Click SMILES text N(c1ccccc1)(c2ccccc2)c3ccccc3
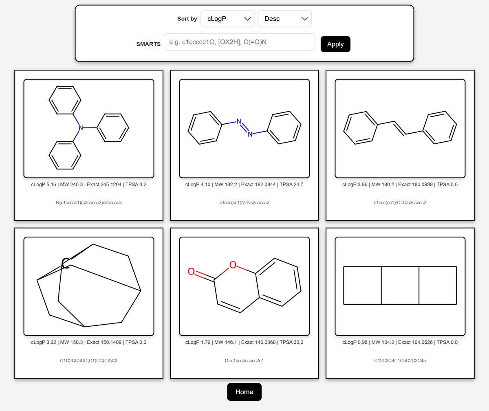Viewport: 489px width, 411px height. pos(89,202)
